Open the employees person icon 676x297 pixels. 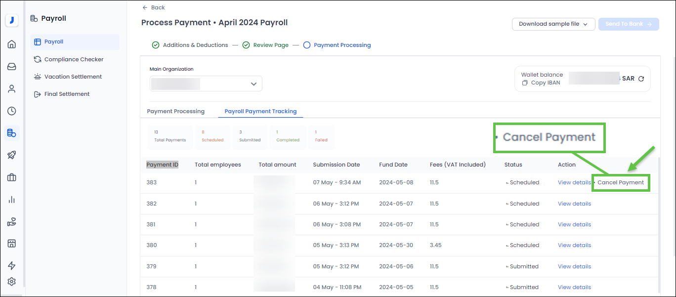click(12, 89)
